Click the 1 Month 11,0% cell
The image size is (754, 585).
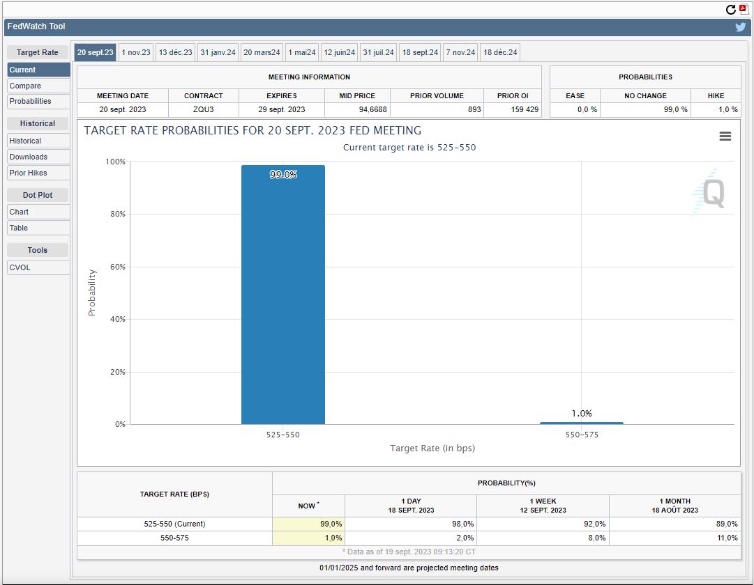pos(674,538)
